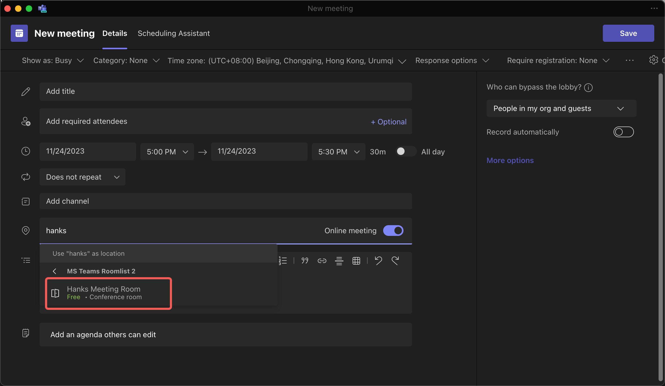Click the clock time icon
This screenshot has width=665, height=386.
tap(26, 151)
